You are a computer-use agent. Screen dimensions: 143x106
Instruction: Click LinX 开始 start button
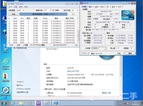(14, 14)
